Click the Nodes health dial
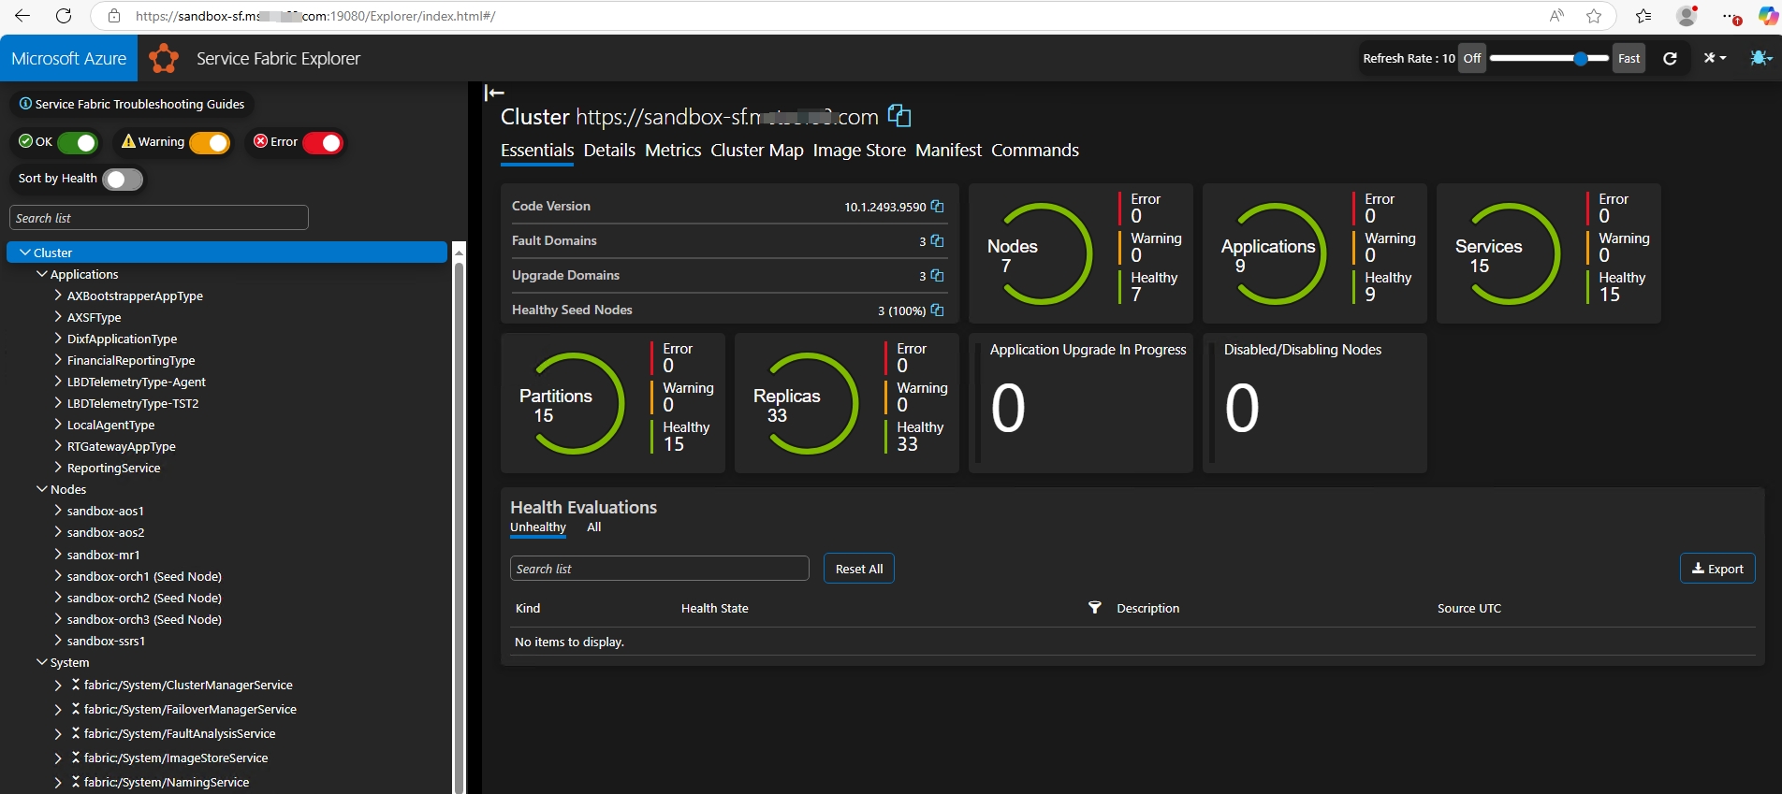This screenshot has width=1782, height=794. click(1041, 253)
